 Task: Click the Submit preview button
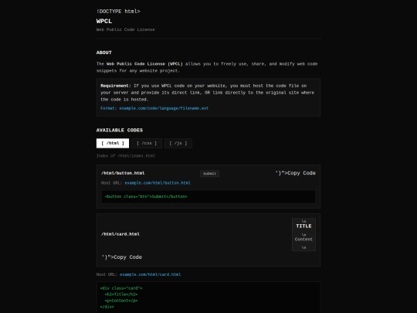(209, 174)
